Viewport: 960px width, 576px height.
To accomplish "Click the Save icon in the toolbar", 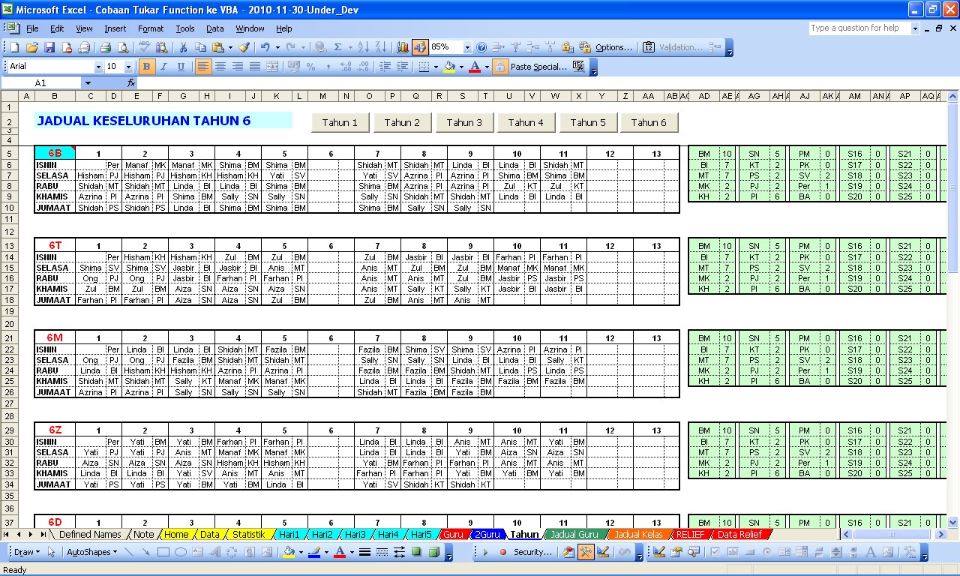I will point(49,47).
